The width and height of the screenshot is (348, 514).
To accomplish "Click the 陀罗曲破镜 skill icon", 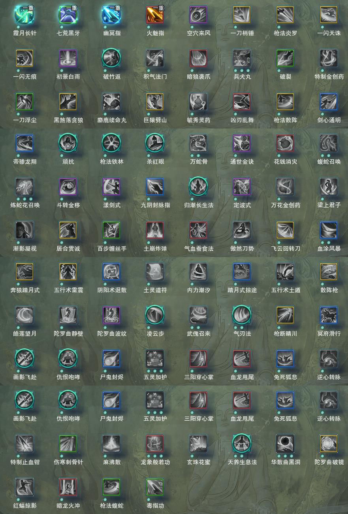I will (329, 444).
